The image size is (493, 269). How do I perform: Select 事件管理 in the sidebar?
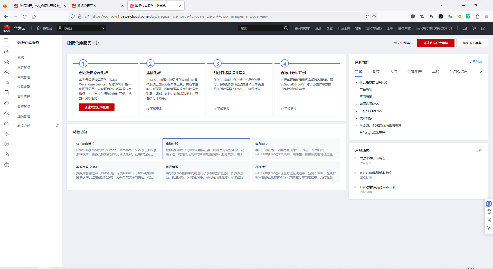24,97
